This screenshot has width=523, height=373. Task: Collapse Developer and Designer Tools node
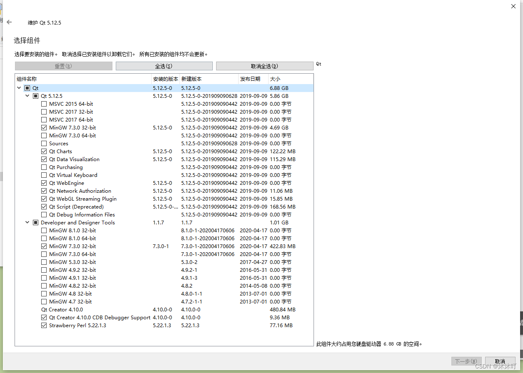click(27, 223)
